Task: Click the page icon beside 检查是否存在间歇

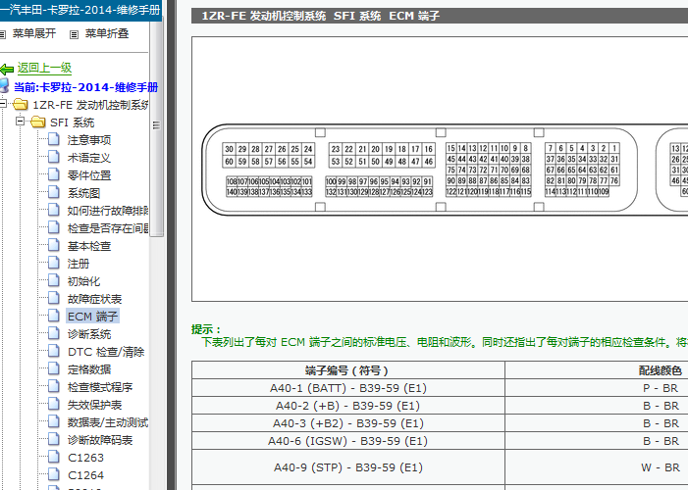Action: tap(54, 227)
